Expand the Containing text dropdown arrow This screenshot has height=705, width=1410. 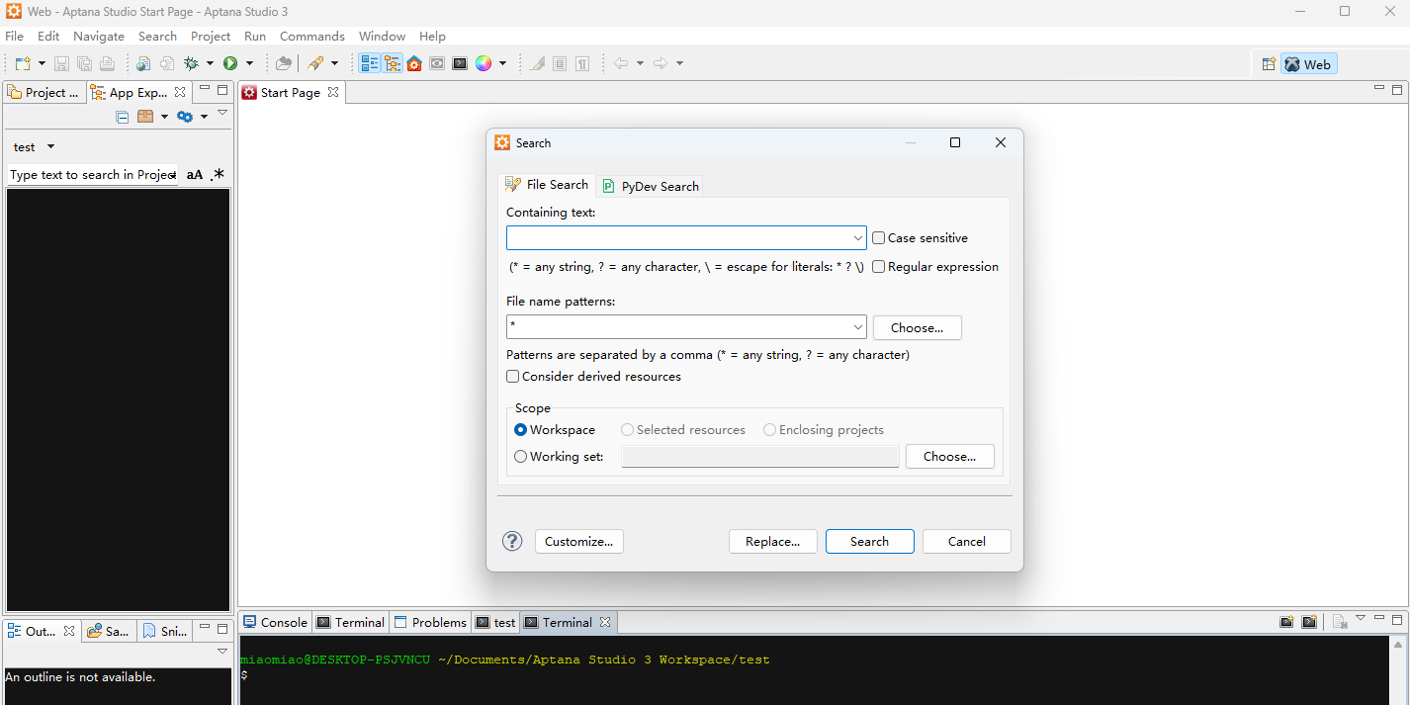pos(857,238)
